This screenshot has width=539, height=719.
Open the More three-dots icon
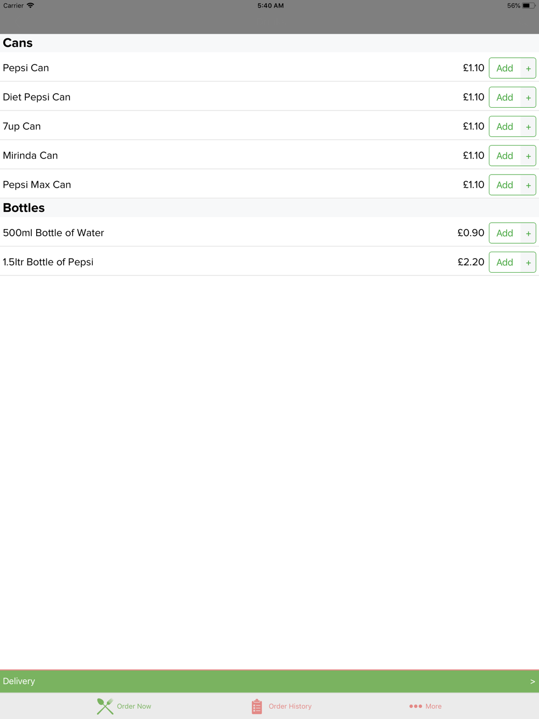click(x=416, y=706)
